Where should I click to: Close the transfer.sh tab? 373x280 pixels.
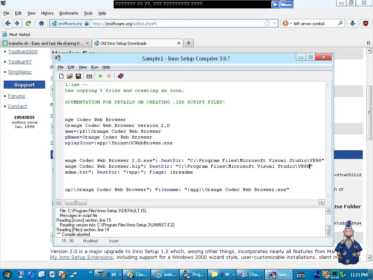(x=87, y=43)
